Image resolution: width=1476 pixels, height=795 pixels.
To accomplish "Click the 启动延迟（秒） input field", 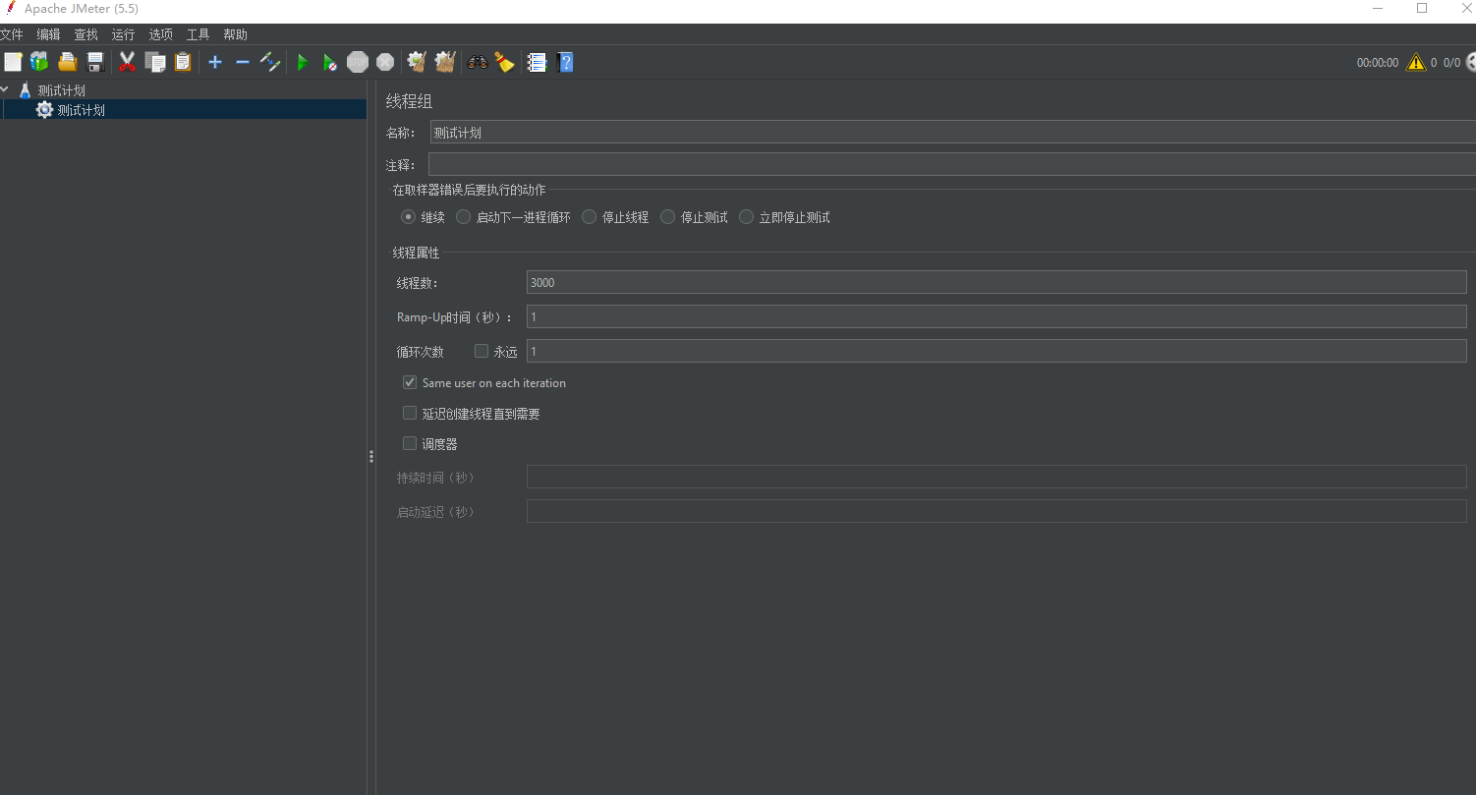I will pos(996,511).
